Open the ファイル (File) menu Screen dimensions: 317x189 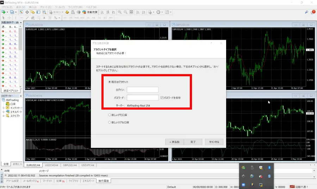pyautogui.click(x=7, y=7)
